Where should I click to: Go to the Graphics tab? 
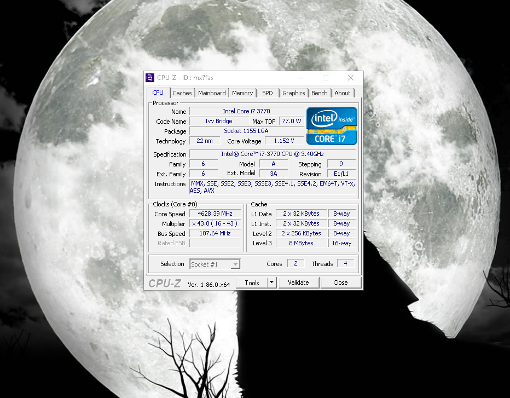293,93
